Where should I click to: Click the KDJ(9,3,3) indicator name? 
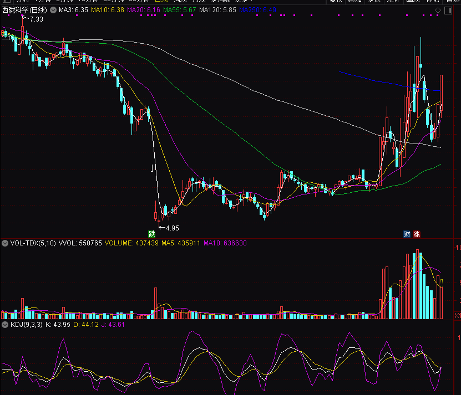point(28,325)
